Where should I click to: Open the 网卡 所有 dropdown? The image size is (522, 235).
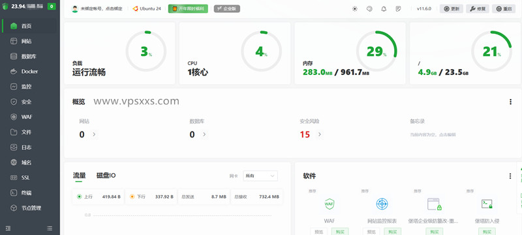pos(260,176)
